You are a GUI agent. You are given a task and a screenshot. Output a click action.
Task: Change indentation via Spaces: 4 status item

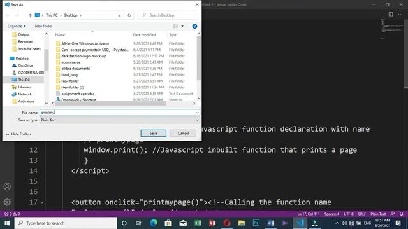tap(331, 214)
